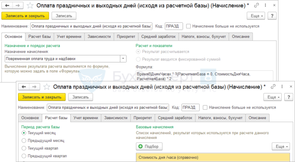Select the Текущий квартал radio option

24,148
